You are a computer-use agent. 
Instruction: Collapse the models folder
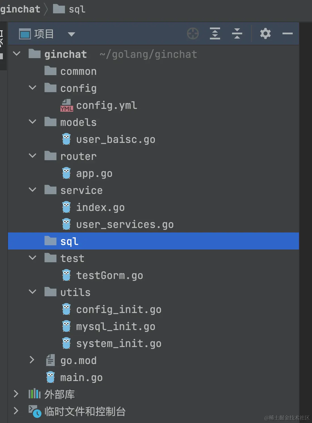(x=33, y=122)
